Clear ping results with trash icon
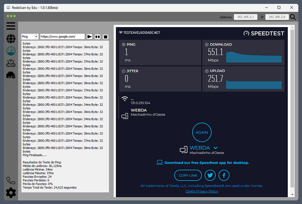Viewport: 302px width, 204px height. [x=105, y=37]
